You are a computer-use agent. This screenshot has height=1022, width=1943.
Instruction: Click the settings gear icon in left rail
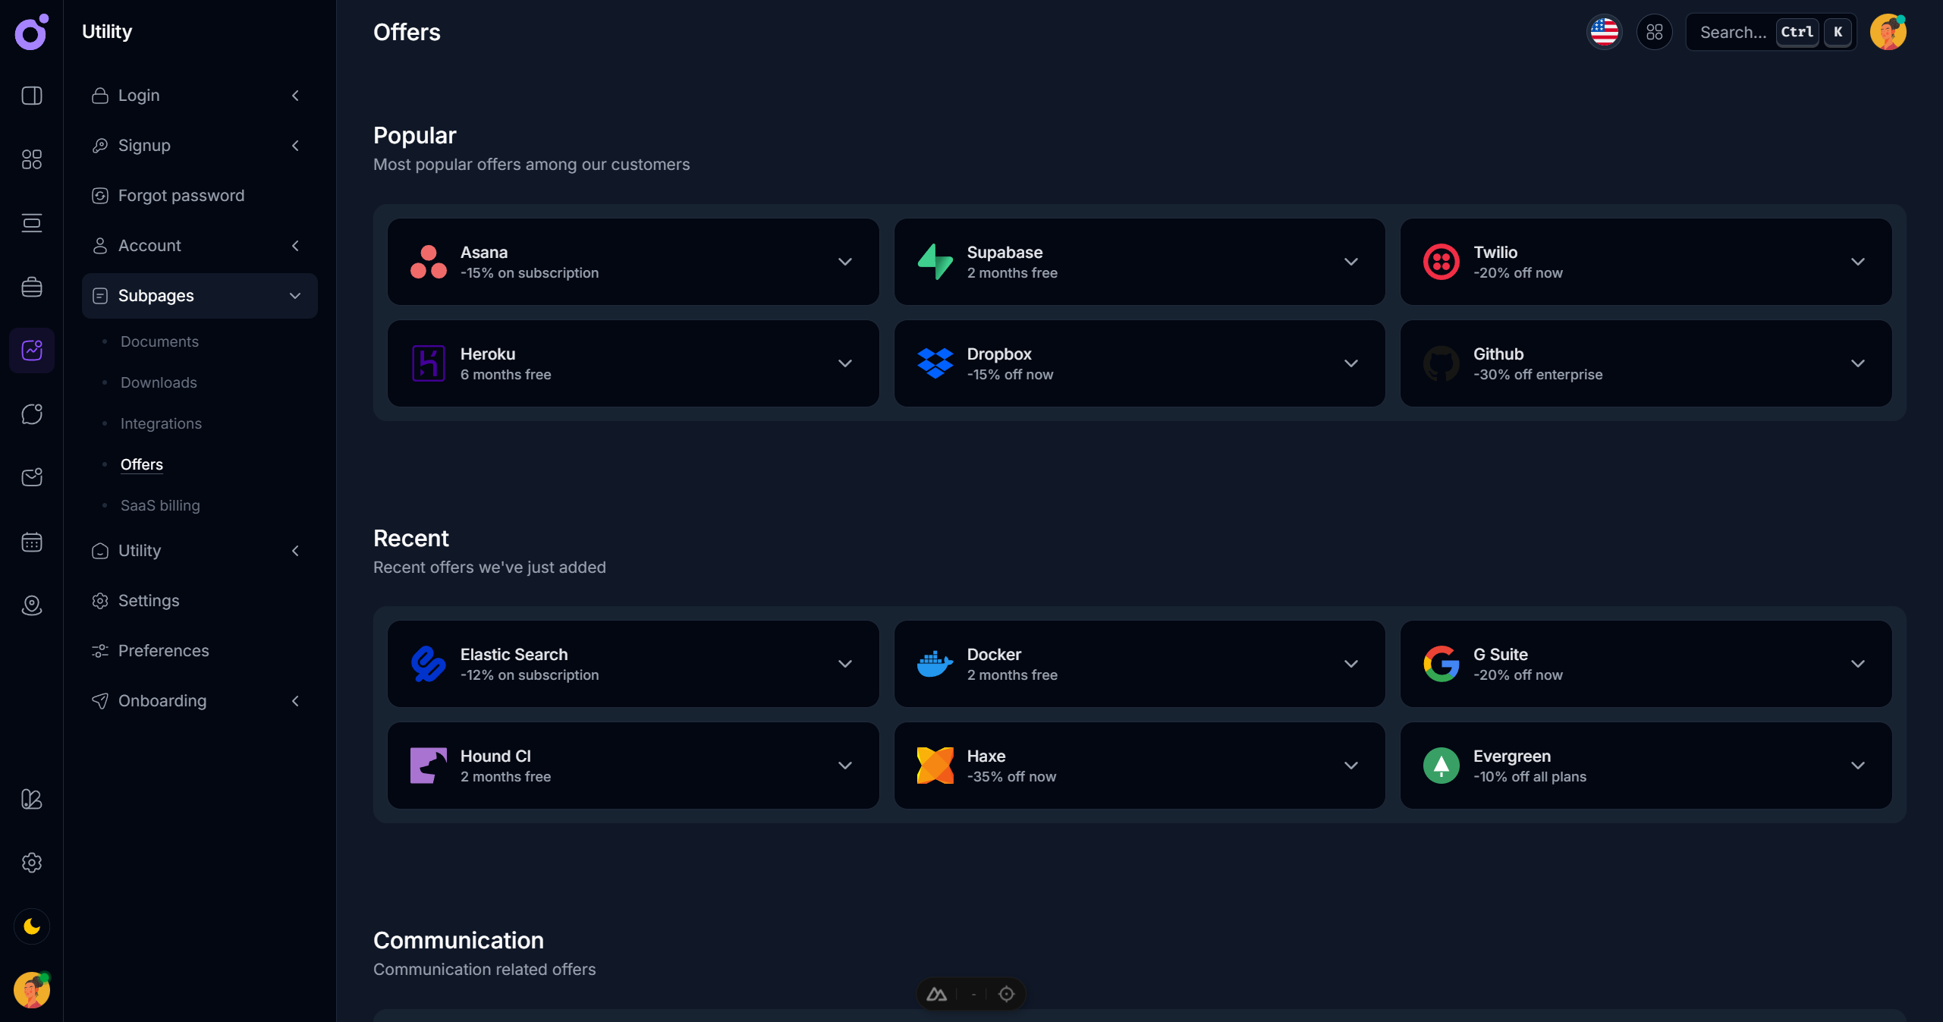[x=31, y=863]
